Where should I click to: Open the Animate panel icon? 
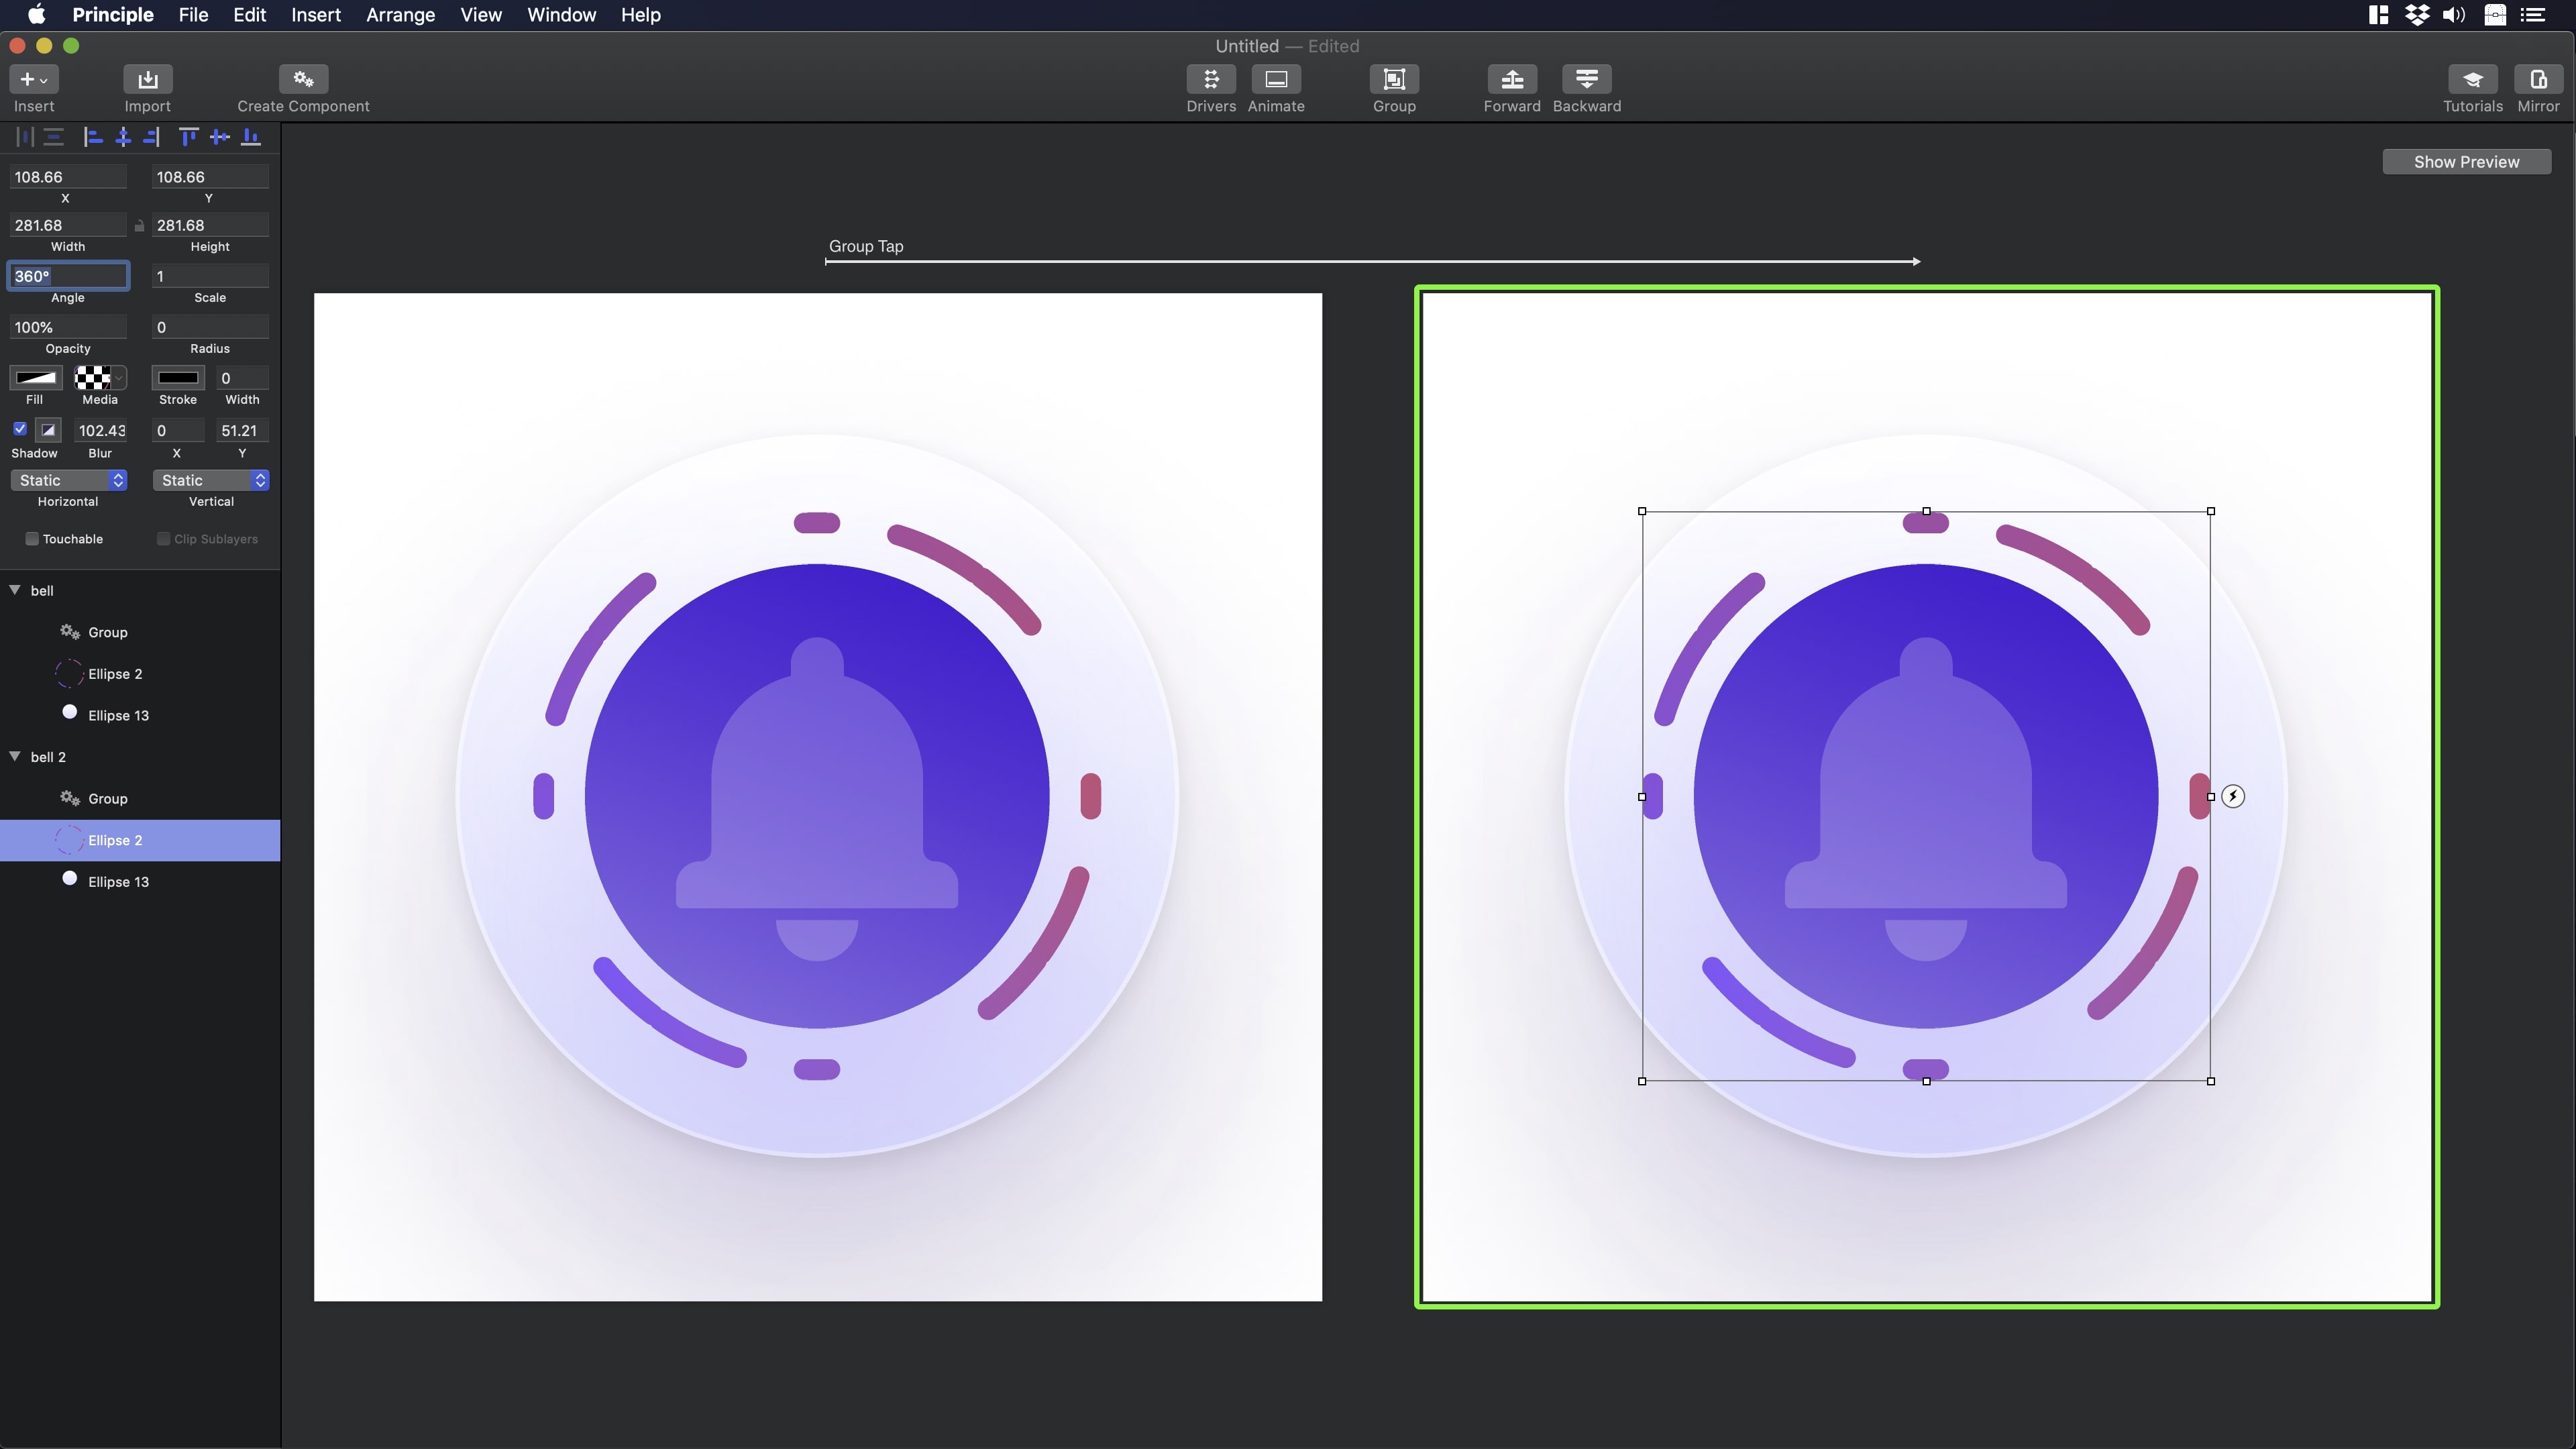[x=1275, y=79]
